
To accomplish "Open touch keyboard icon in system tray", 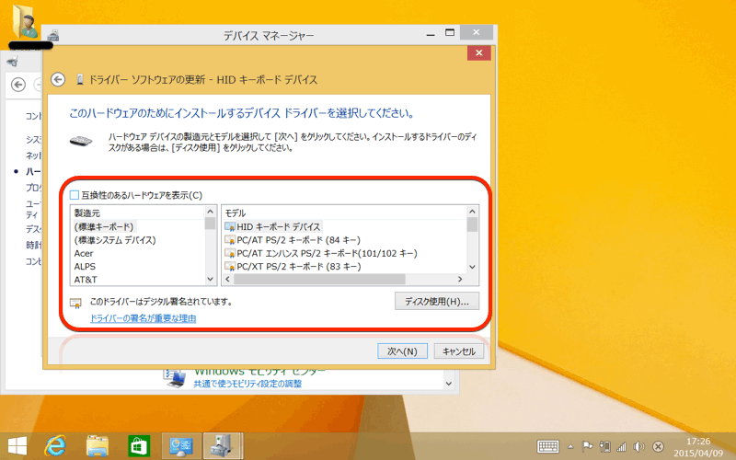I will [x=548, y=446].
